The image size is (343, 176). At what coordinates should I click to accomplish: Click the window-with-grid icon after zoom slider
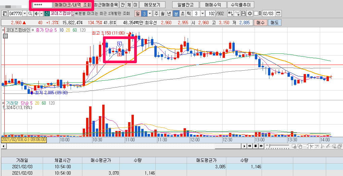point(294,146)
